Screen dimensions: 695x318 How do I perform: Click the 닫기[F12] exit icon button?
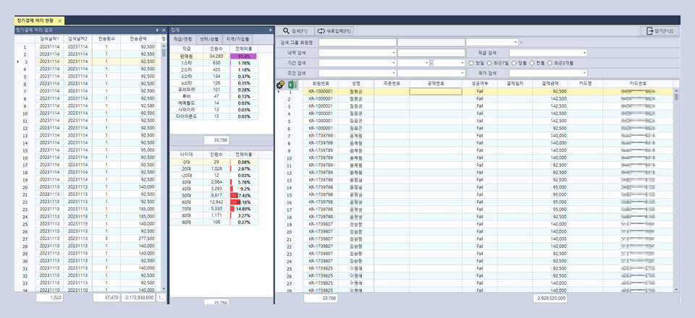point(659,31)
